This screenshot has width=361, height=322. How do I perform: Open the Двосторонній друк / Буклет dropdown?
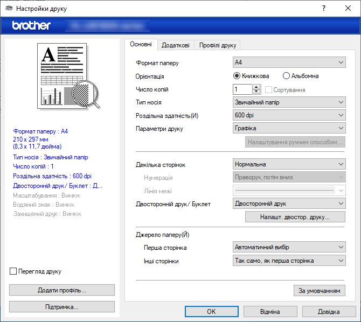pyautogui.click(x=289, y=204)
